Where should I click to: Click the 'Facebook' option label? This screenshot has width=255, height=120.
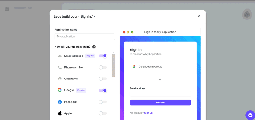(x=71, y=102)
